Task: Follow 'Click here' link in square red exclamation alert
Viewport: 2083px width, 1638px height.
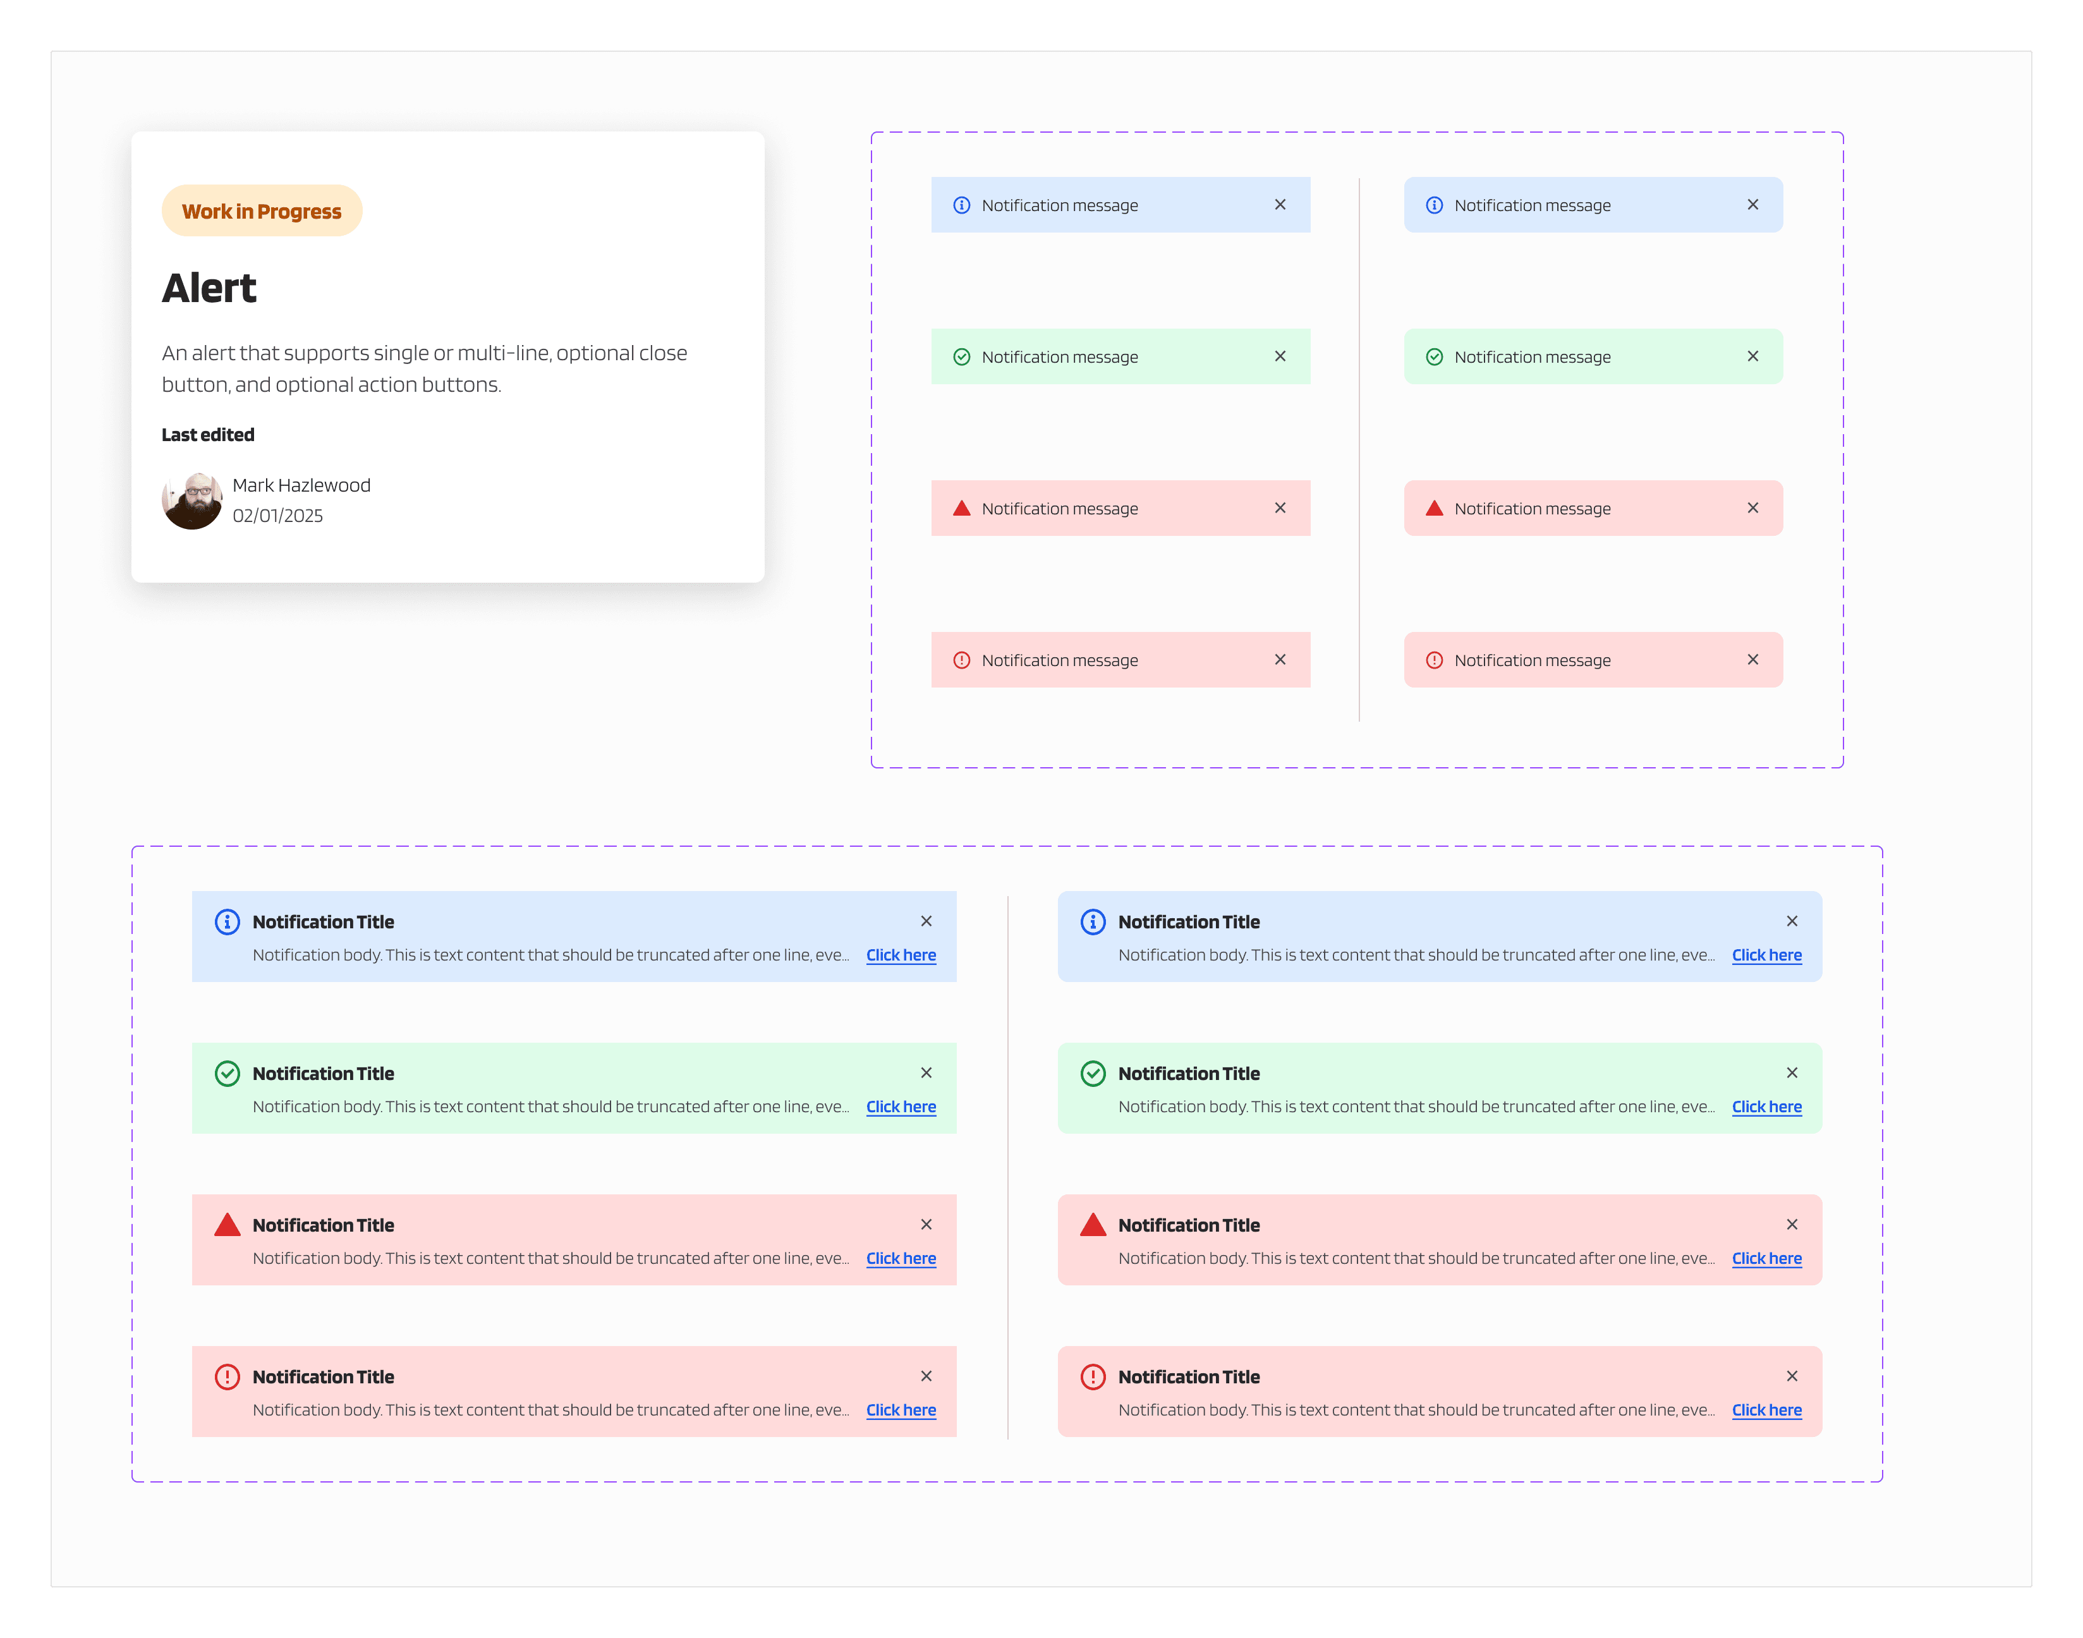Action: (x=901, y=1410)
